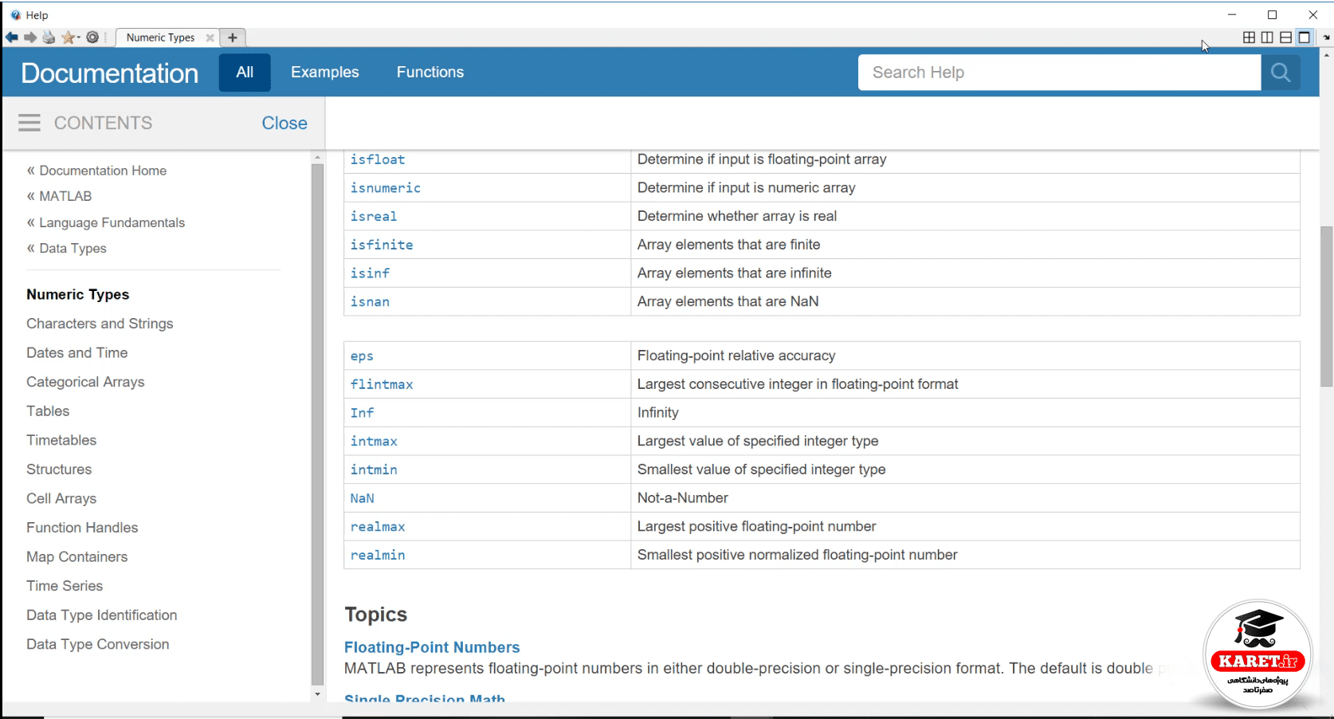Open Tables in contents
This screenshot has width=1334, height=719.
click(x=48, y=411)
